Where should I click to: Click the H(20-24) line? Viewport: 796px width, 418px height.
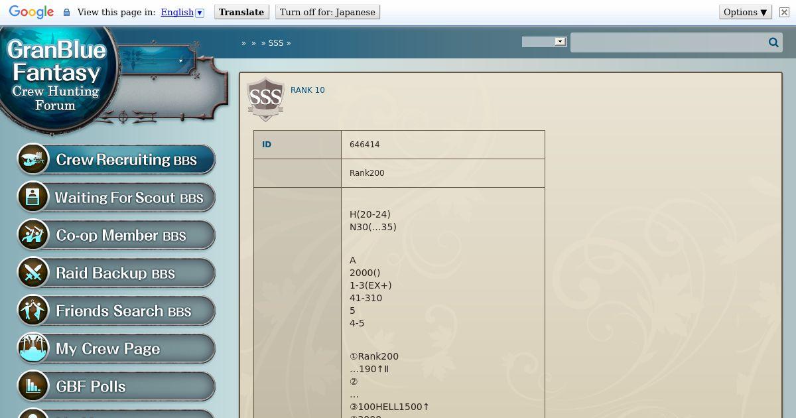(370, 214)
